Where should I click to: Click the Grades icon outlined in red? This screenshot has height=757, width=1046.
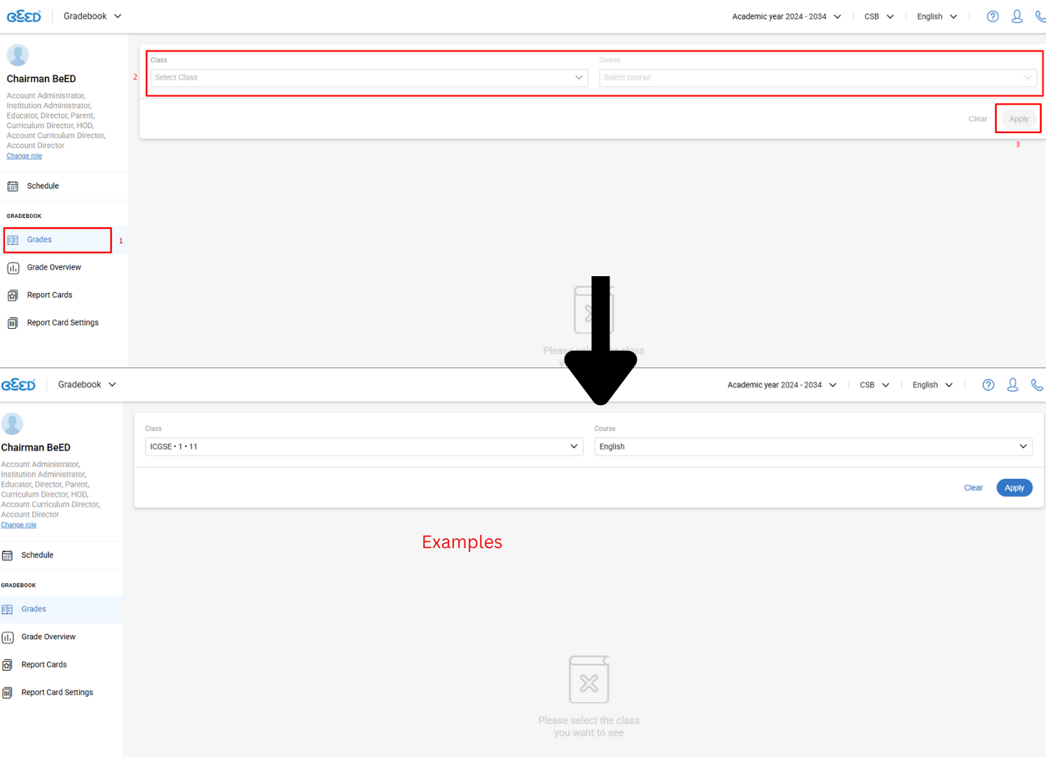[13, 240]
